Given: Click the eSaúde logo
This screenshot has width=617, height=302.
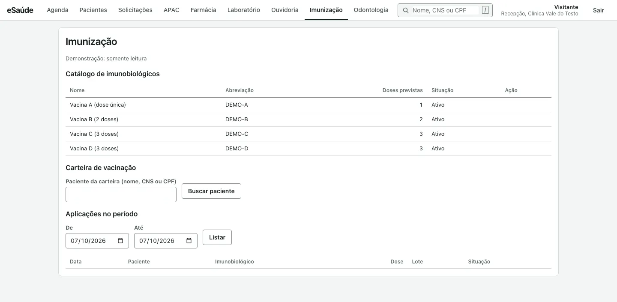Looking at the screenshot, I should coord(20,10).
